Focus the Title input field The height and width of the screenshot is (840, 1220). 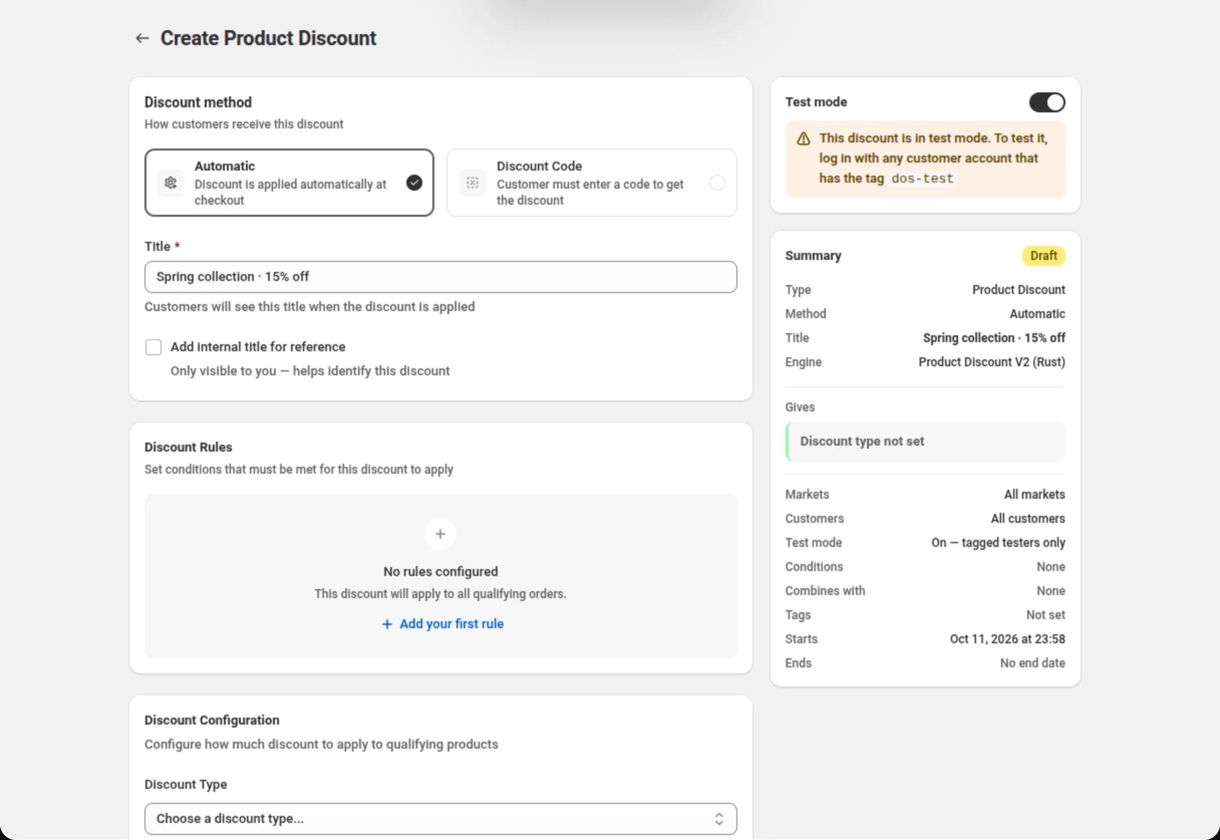click(x=440, y=277)
